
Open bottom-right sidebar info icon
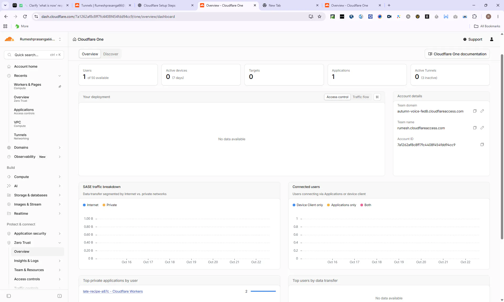[60, 296]
